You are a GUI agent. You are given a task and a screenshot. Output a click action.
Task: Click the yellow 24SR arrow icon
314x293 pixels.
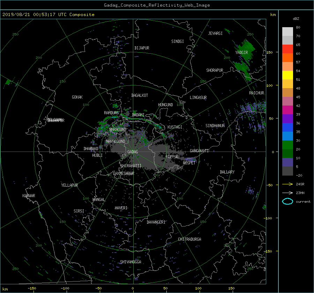pos(287,184)
